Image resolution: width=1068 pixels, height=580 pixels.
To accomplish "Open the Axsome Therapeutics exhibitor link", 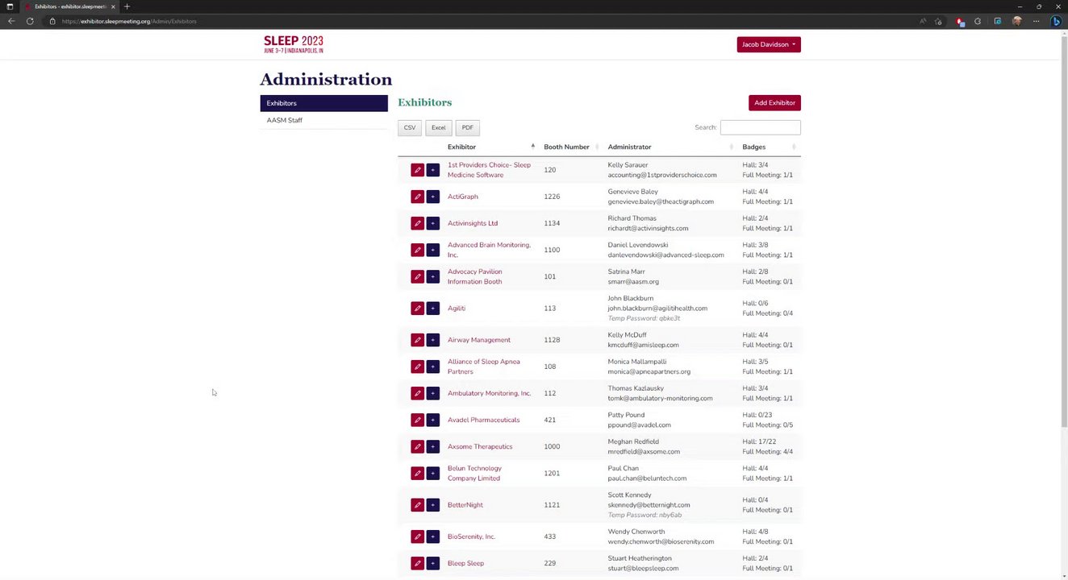I will tap(480, 446).
